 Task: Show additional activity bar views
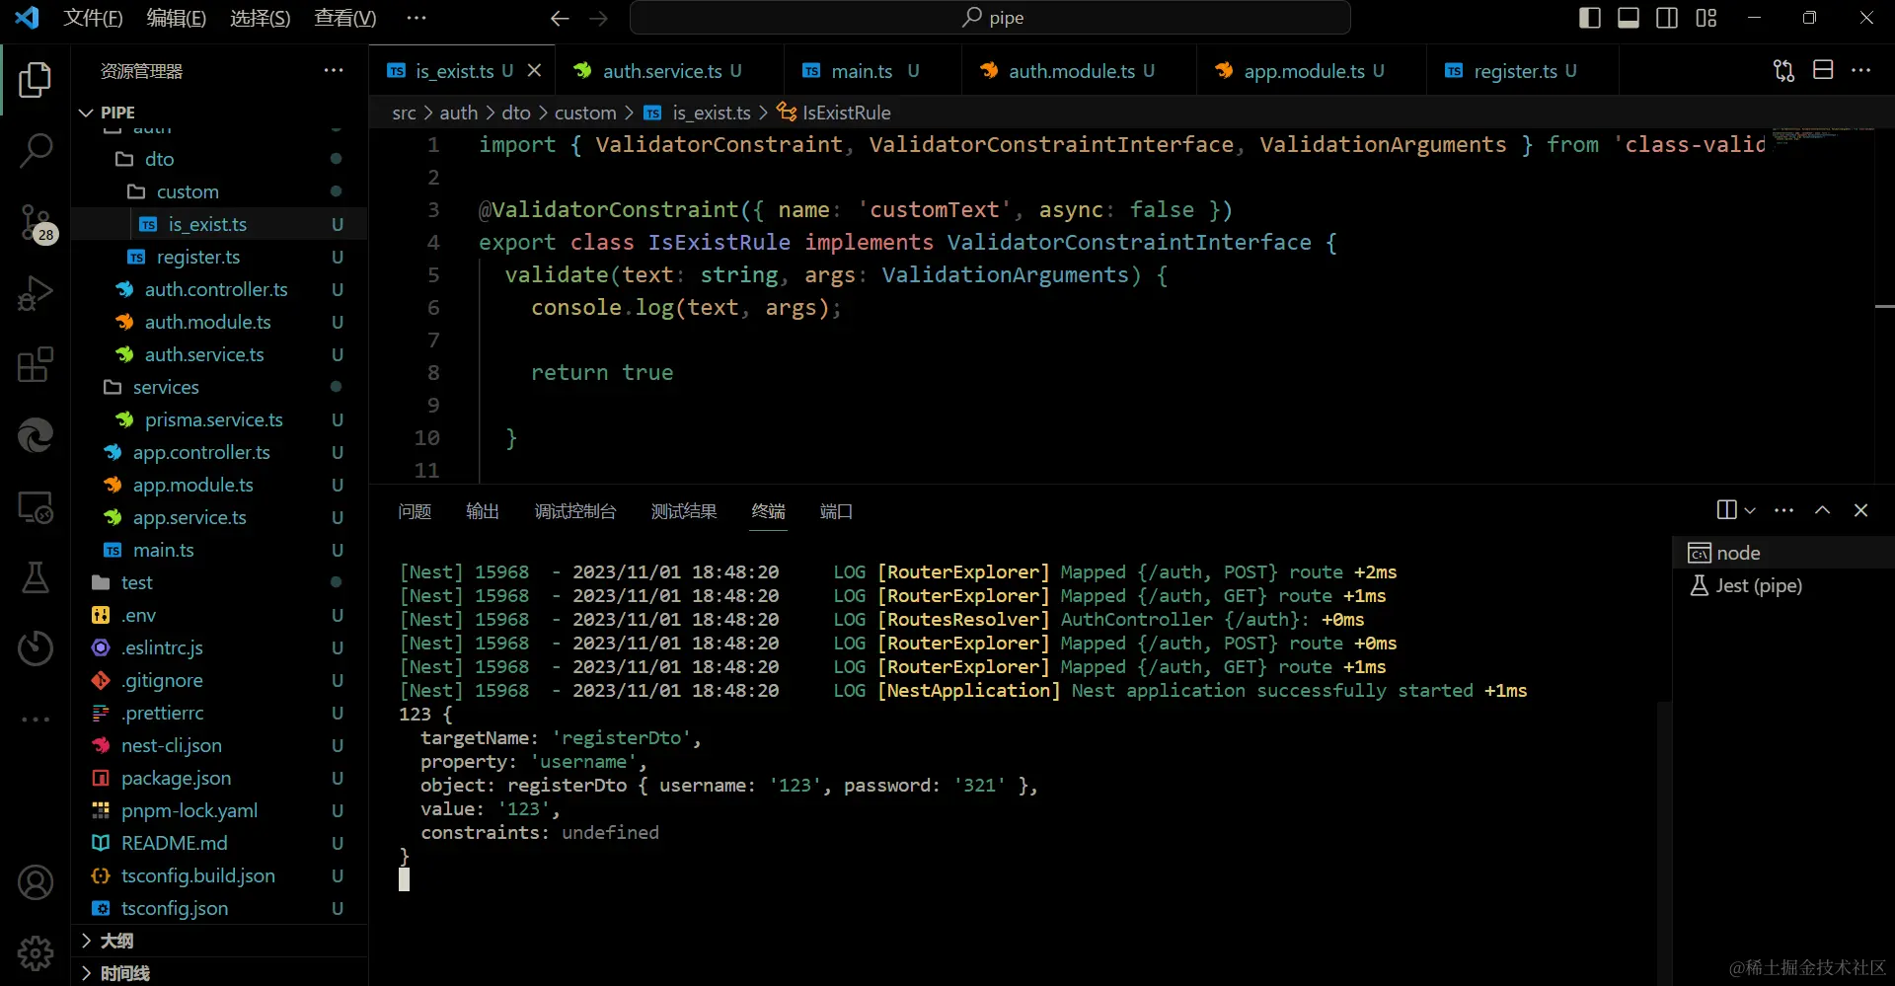point(36,720)
